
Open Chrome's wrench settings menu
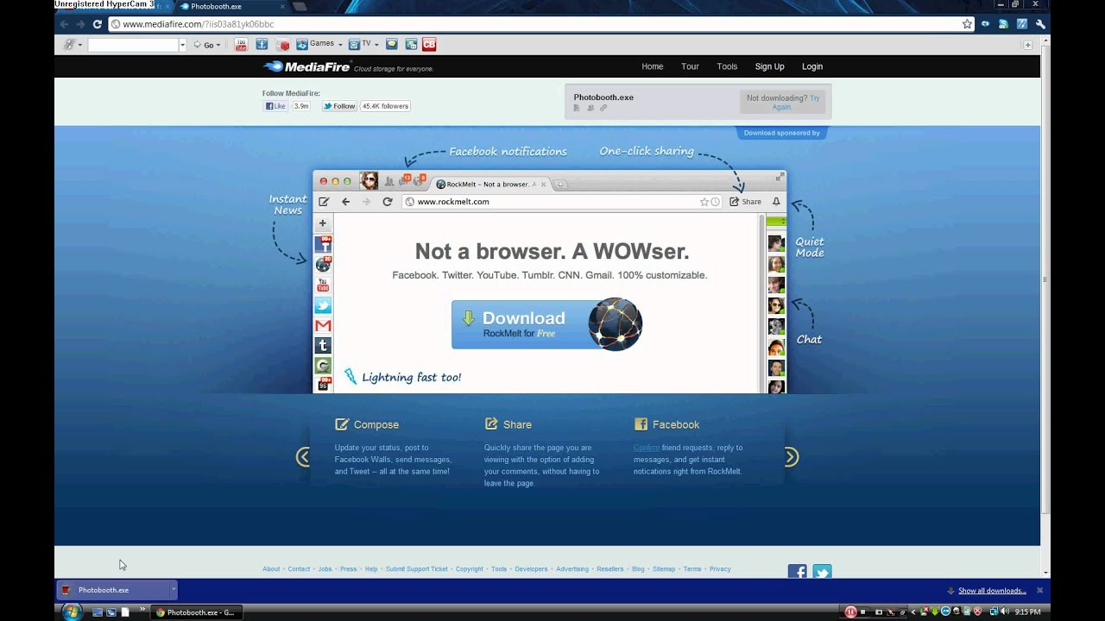1041,24
